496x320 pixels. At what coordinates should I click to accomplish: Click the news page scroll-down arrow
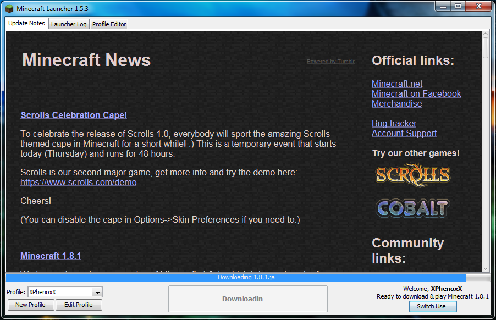486,267
